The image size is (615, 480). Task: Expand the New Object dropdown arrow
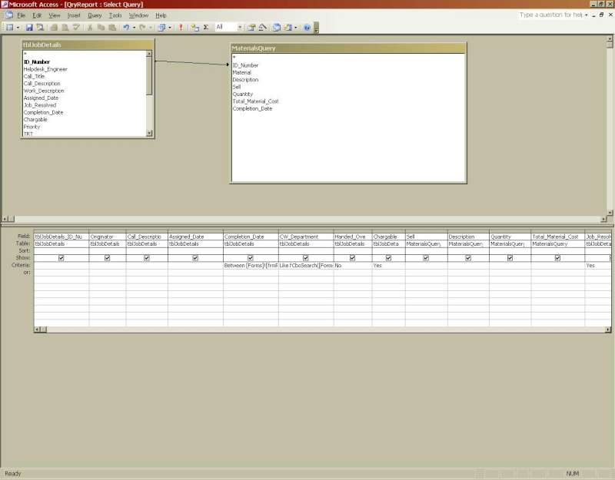(x=296, y=28)
